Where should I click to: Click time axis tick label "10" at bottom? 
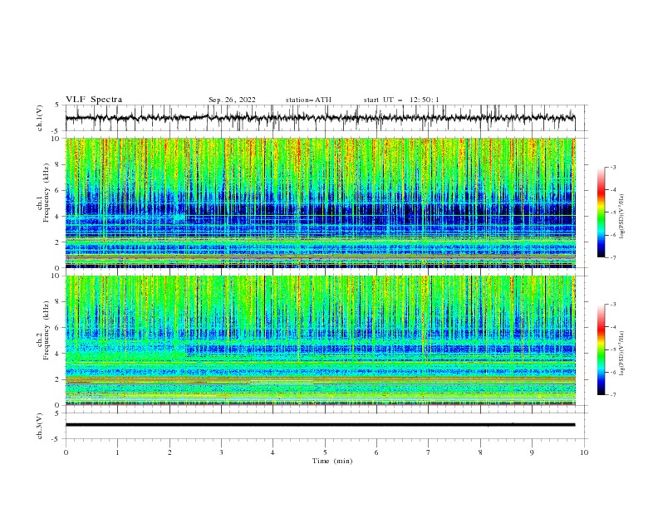(x=584, y=452)
